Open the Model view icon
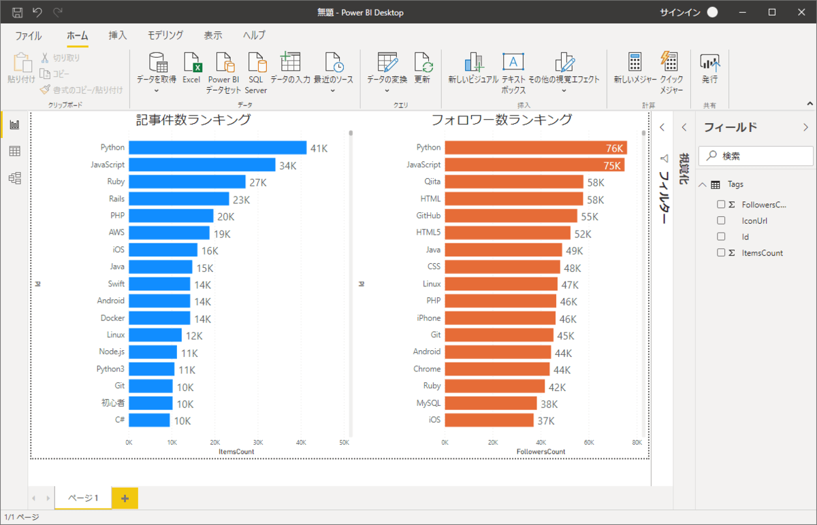817x525 pixels. click(x=14, y=177)
